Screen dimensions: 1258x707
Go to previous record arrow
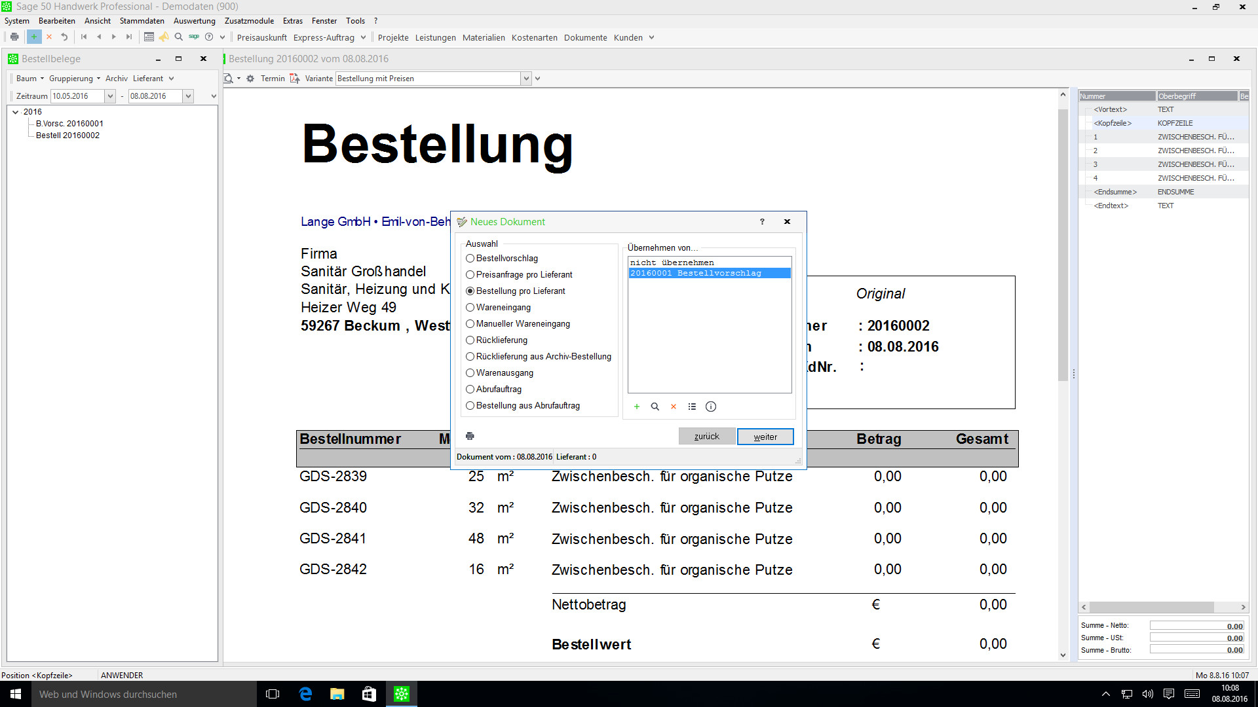(99, 37)
